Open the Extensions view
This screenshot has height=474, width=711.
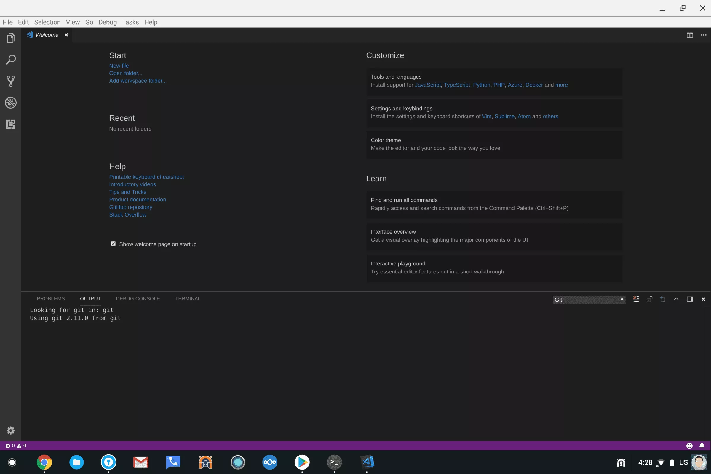pos(11,124)
